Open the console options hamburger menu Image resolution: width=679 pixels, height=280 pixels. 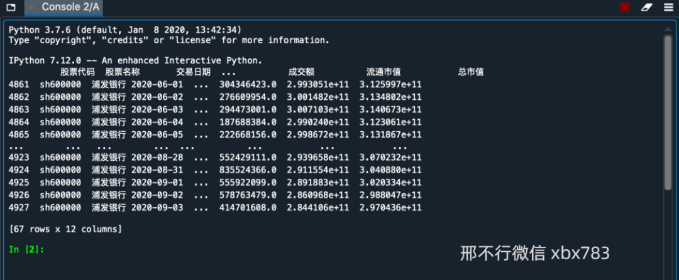pos(668,8)
